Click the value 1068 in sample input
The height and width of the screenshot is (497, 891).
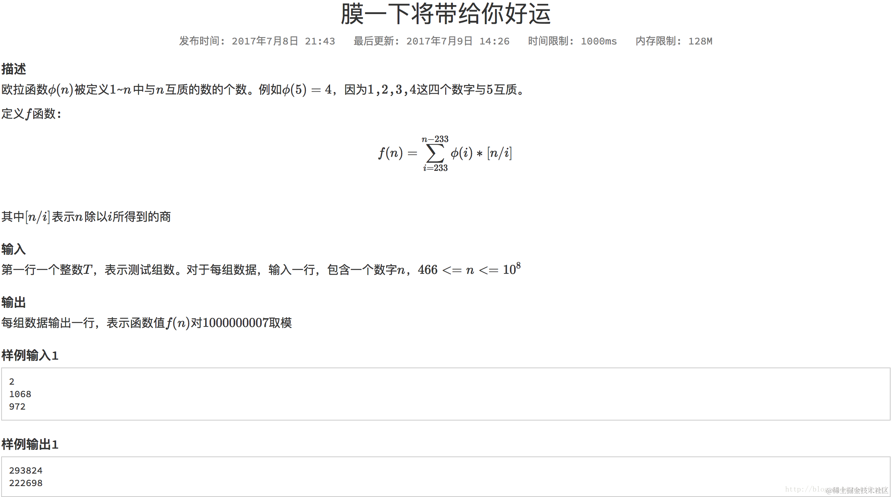pos(20,394)
